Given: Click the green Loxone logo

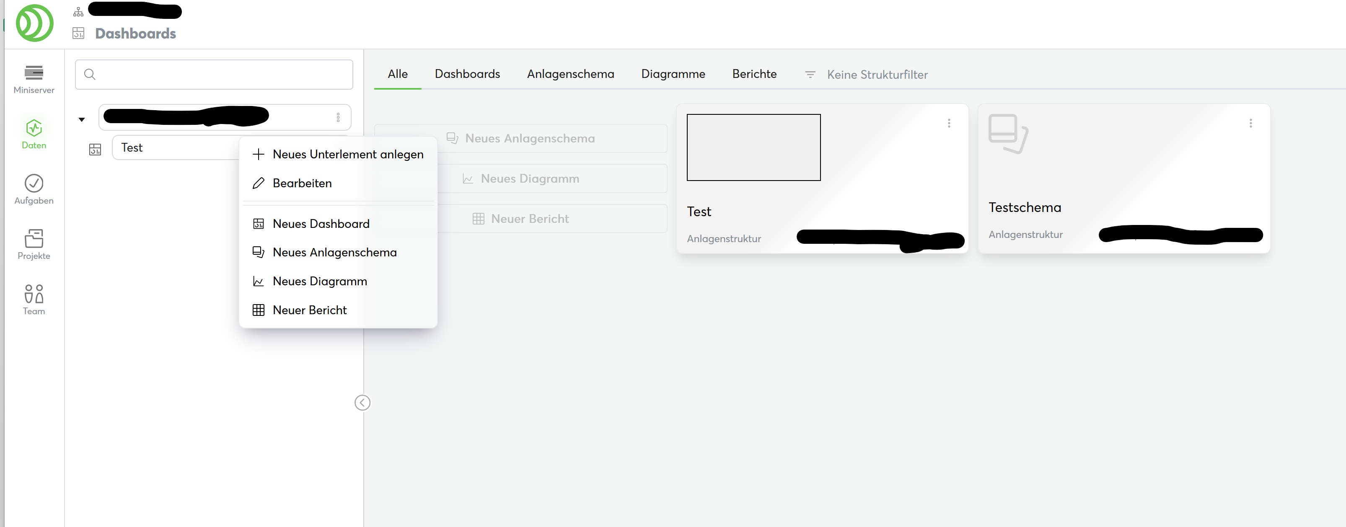Looking at the screenshot, I should point(34,23).
